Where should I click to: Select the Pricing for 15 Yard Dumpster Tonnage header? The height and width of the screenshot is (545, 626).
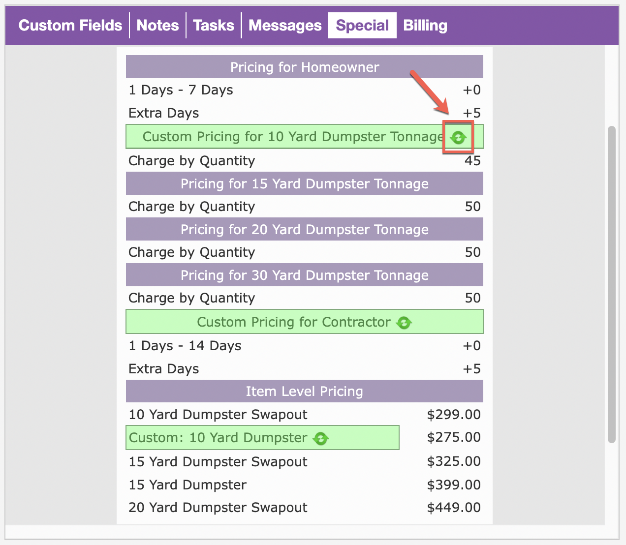pos(304,183)
